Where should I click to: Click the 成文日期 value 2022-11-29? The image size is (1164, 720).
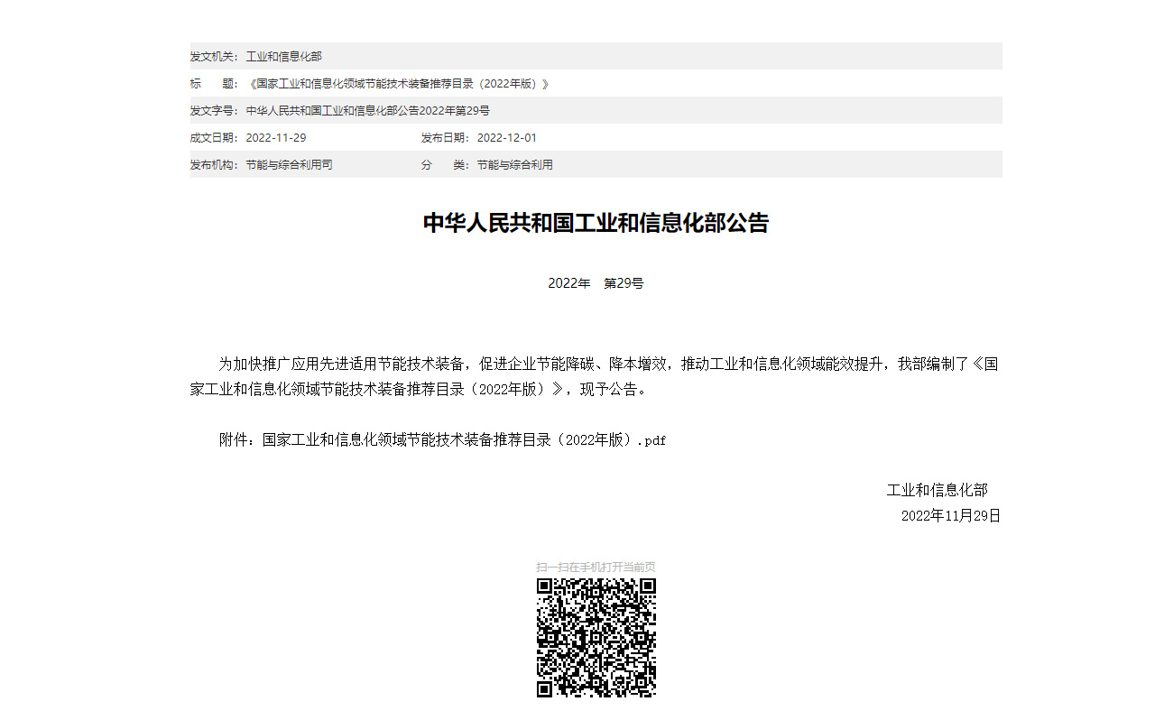click(276, 138)
